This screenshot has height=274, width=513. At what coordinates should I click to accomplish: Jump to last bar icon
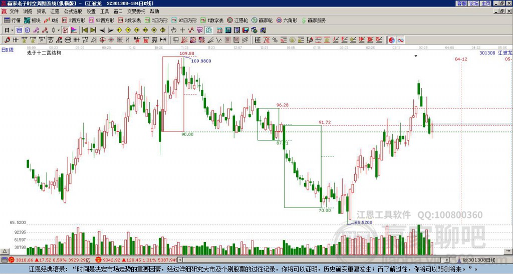tap(93, 30)
